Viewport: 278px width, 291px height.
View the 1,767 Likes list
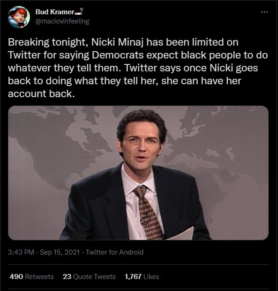coord(142,277)
